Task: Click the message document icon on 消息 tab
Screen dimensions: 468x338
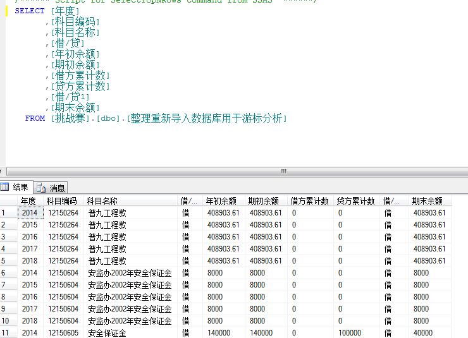Action: pyautogui.click(x=41, y=188)
